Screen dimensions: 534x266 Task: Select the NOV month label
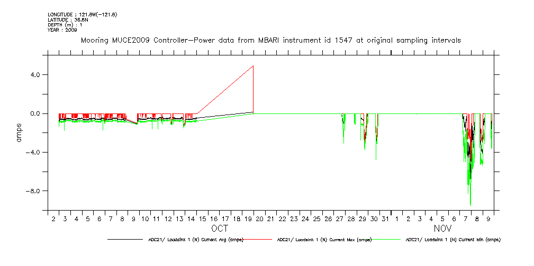[x=442, y=229]
